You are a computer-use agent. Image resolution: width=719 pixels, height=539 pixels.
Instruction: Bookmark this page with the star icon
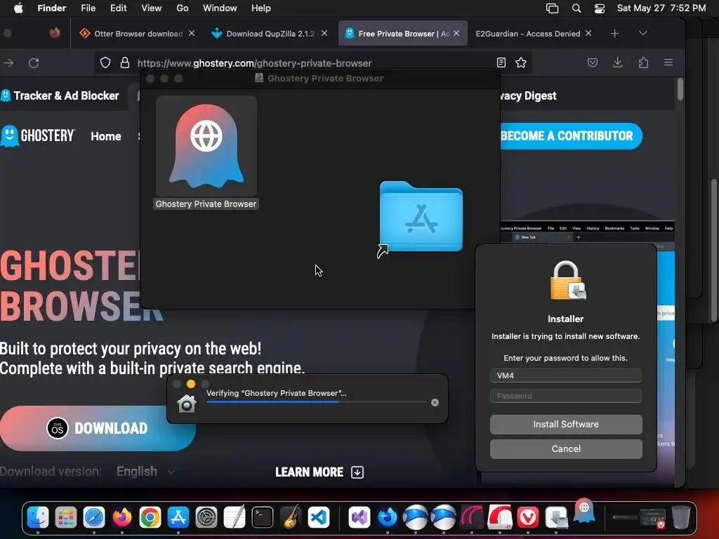tap(521, 62)
